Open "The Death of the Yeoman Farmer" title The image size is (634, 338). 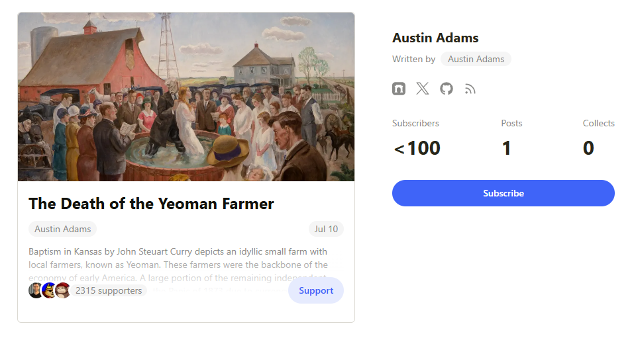(151, 204)
